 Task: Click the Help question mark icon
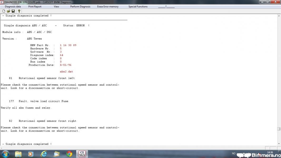point(19,11)
